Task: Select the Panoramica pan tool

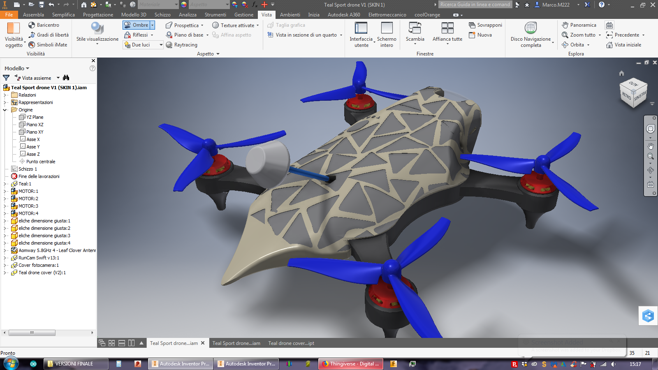Action: (x=579, y=25)
